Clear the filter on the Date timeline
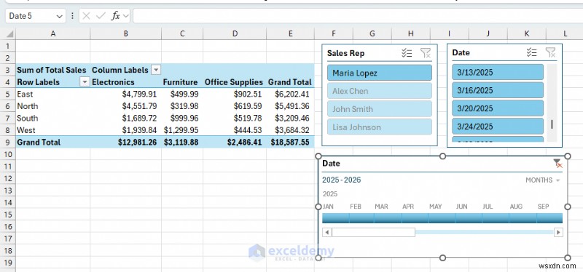The height and width of the screenshot is (272, 583). (x=557, y=164)
